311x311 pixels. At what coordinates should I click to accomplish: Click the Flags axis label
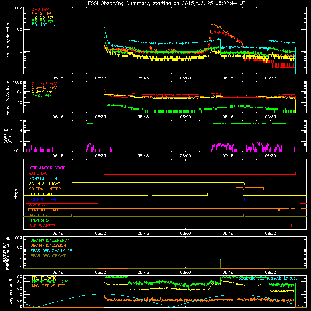click(16, 194)
